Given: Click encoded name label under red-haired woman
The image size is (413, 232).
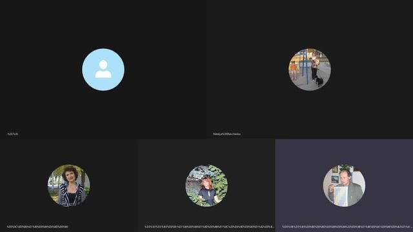Looking at the screenshot, I should tap(209, 226).
